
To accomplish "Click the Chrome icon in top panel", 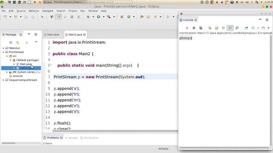I will click(212, 2).
